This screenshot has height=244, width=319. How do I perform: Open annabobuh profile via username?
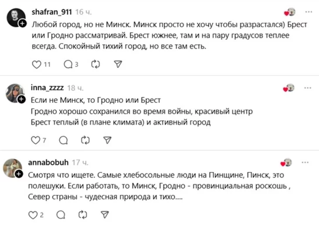pyautogui.click(x=48, y=162)
